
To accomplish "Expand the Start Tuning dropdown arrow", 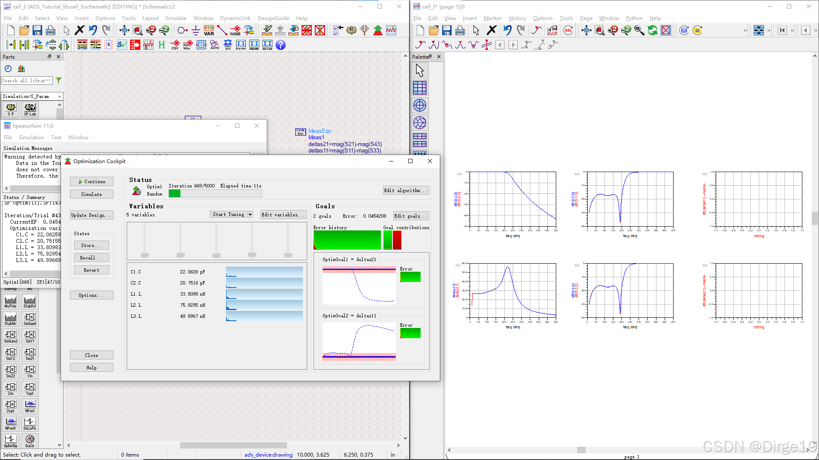I will pos(250,215).
